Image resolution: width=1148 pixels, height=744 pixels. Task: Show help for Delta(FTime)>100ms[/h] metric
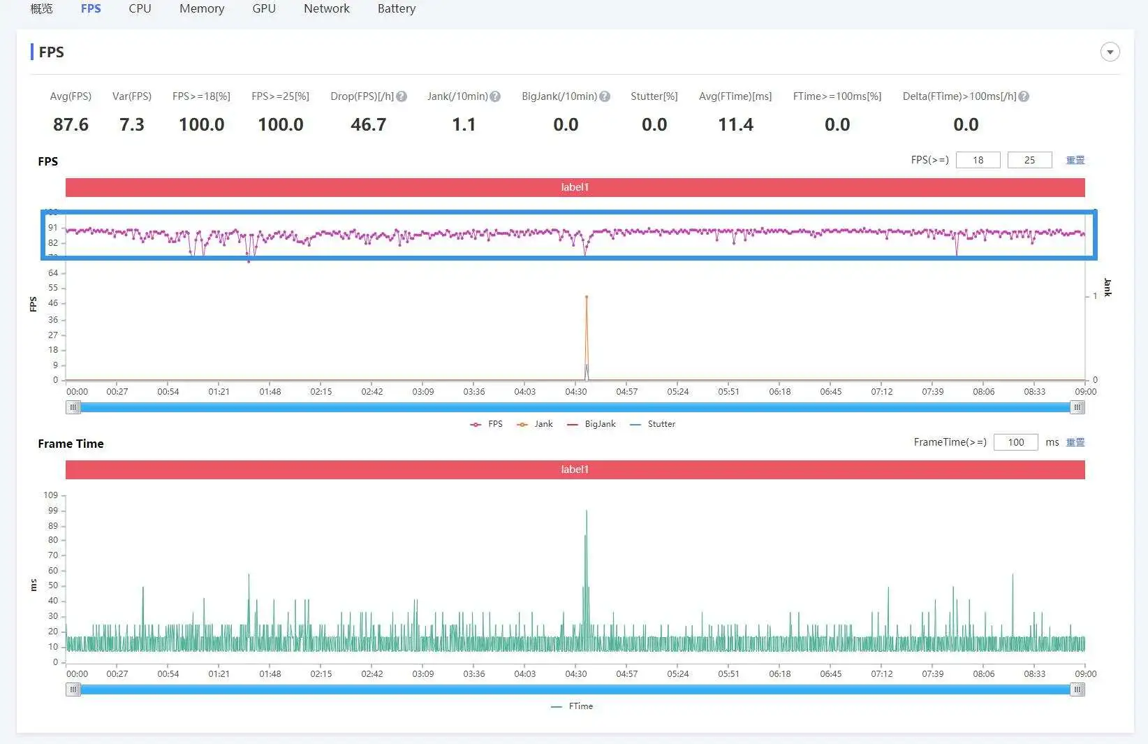point(1024,96)
